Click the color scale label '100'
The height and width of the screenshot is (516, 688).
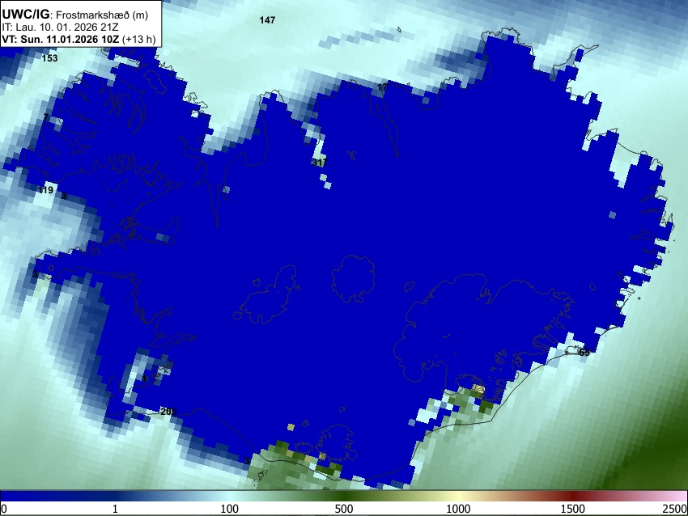230,509
